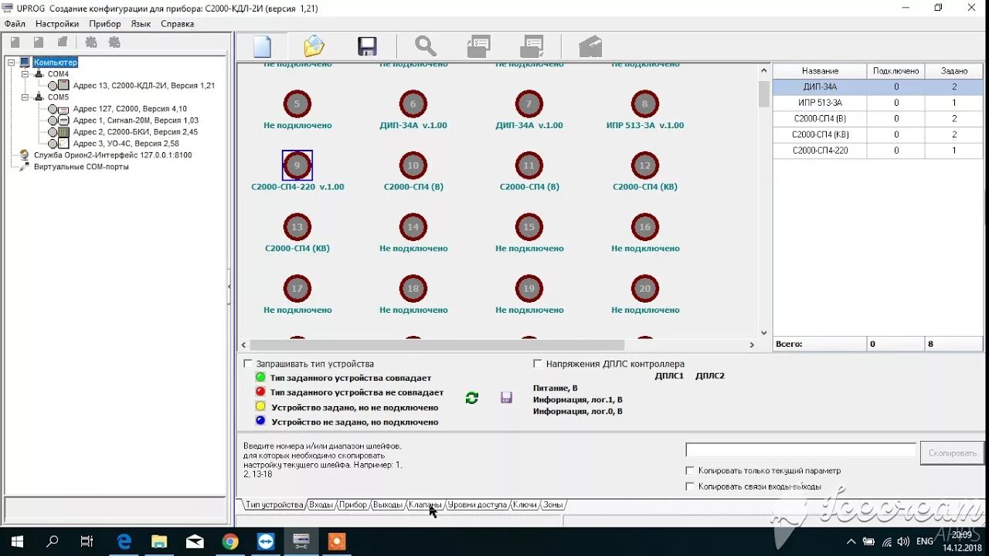Click the read configuration from device icon

pyautogui.click(x=479, y=46)
